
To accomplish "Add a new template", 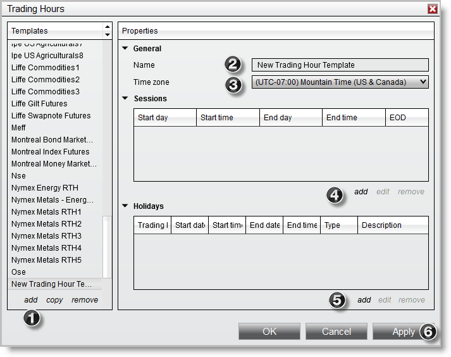I will point(30,300).
